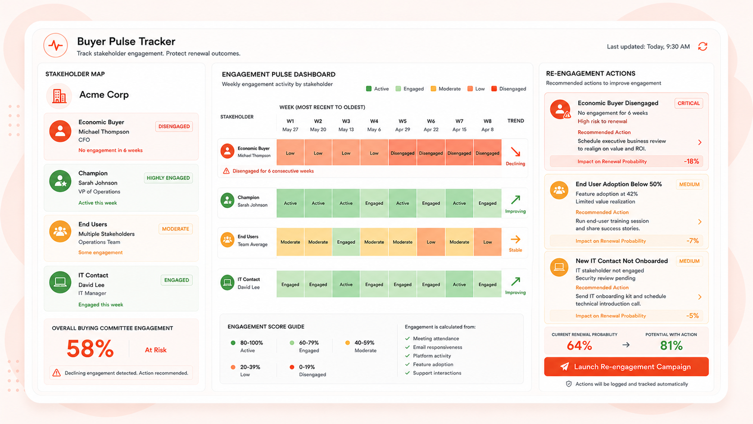Click the -18% renewal impact value
This screenshot has height=424, width=753.
691,161
